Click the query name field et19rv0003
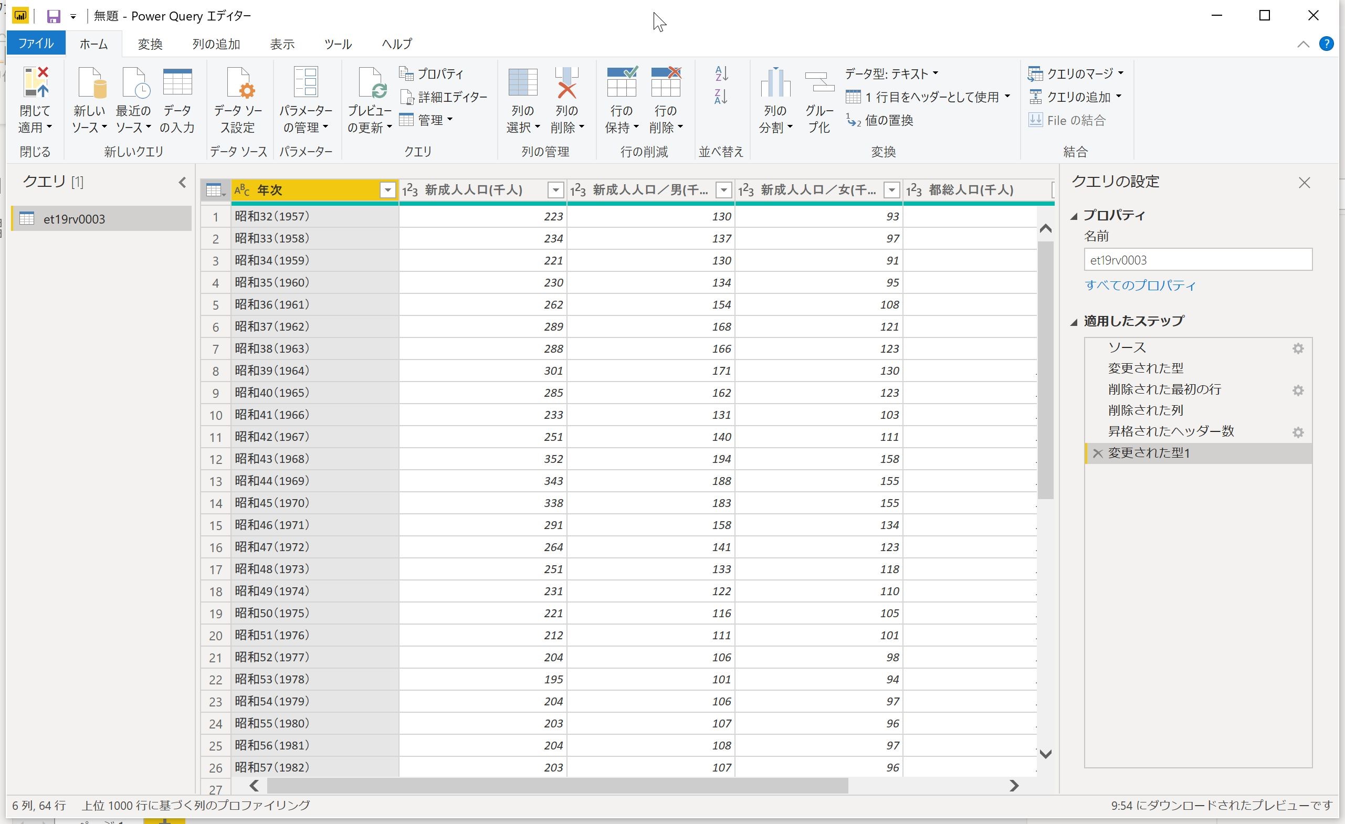The width and height of the screenshot is (1345, 824). click(1197, 260)
